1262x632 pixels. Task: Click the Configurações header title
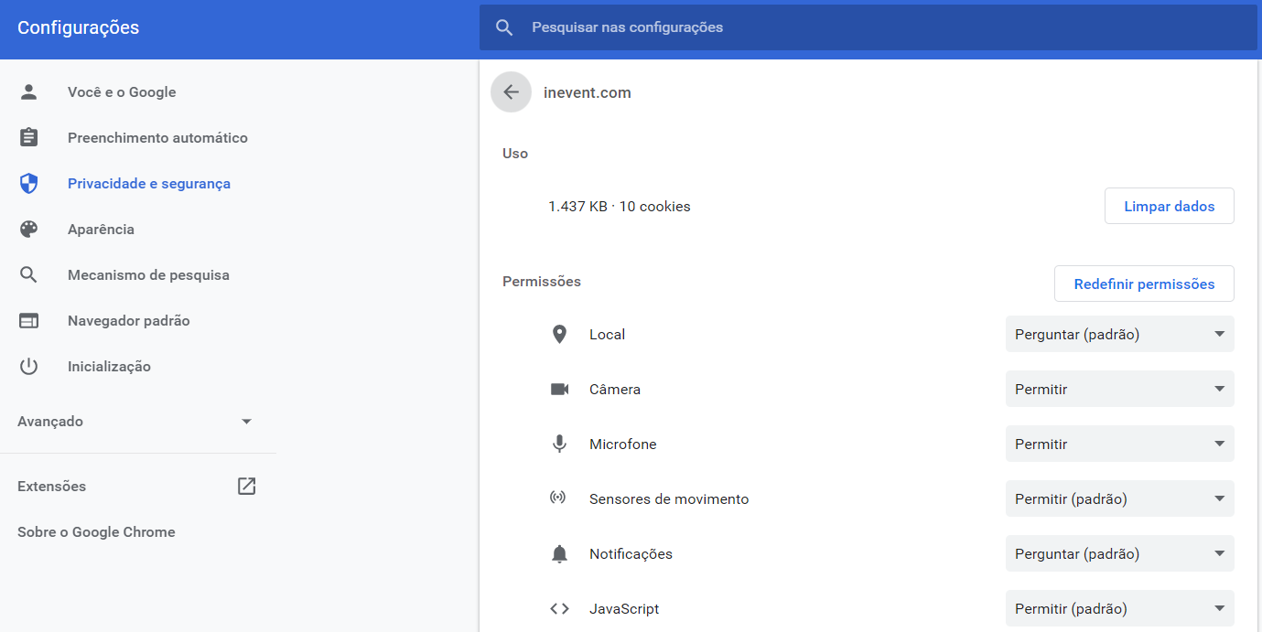(x=79, y=27)
